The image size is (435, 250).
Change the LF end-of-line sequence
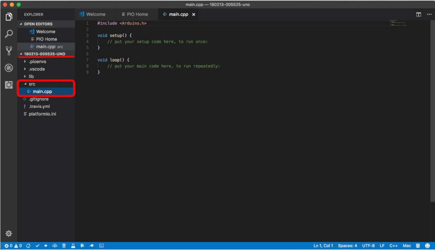tap(382, 246)
